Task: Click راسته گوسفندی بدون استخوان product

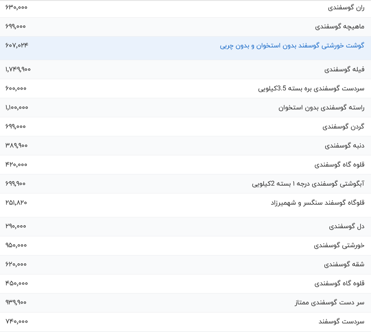Action: [321, 108]
